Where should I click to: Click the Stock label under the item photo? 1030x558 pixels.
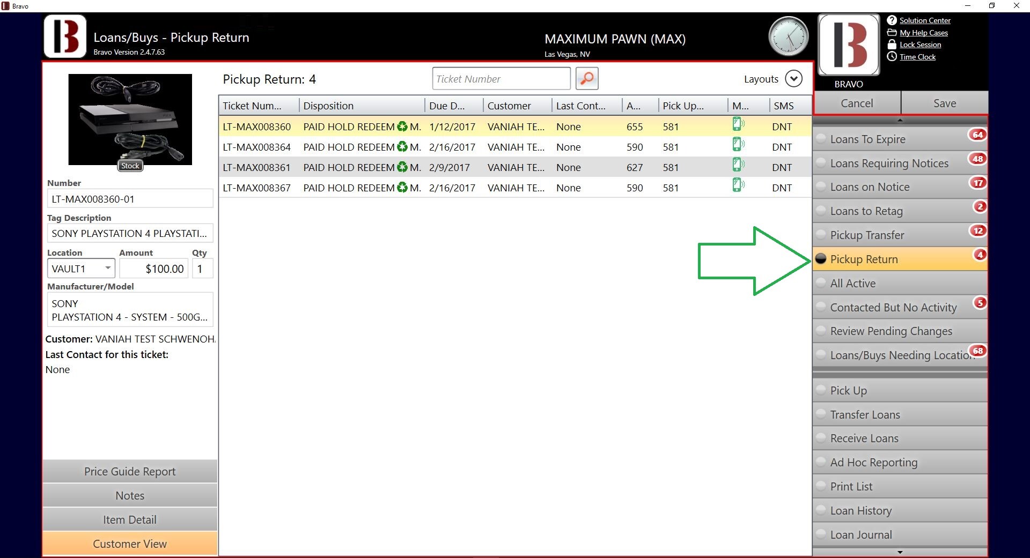click(x=130, y=166)
